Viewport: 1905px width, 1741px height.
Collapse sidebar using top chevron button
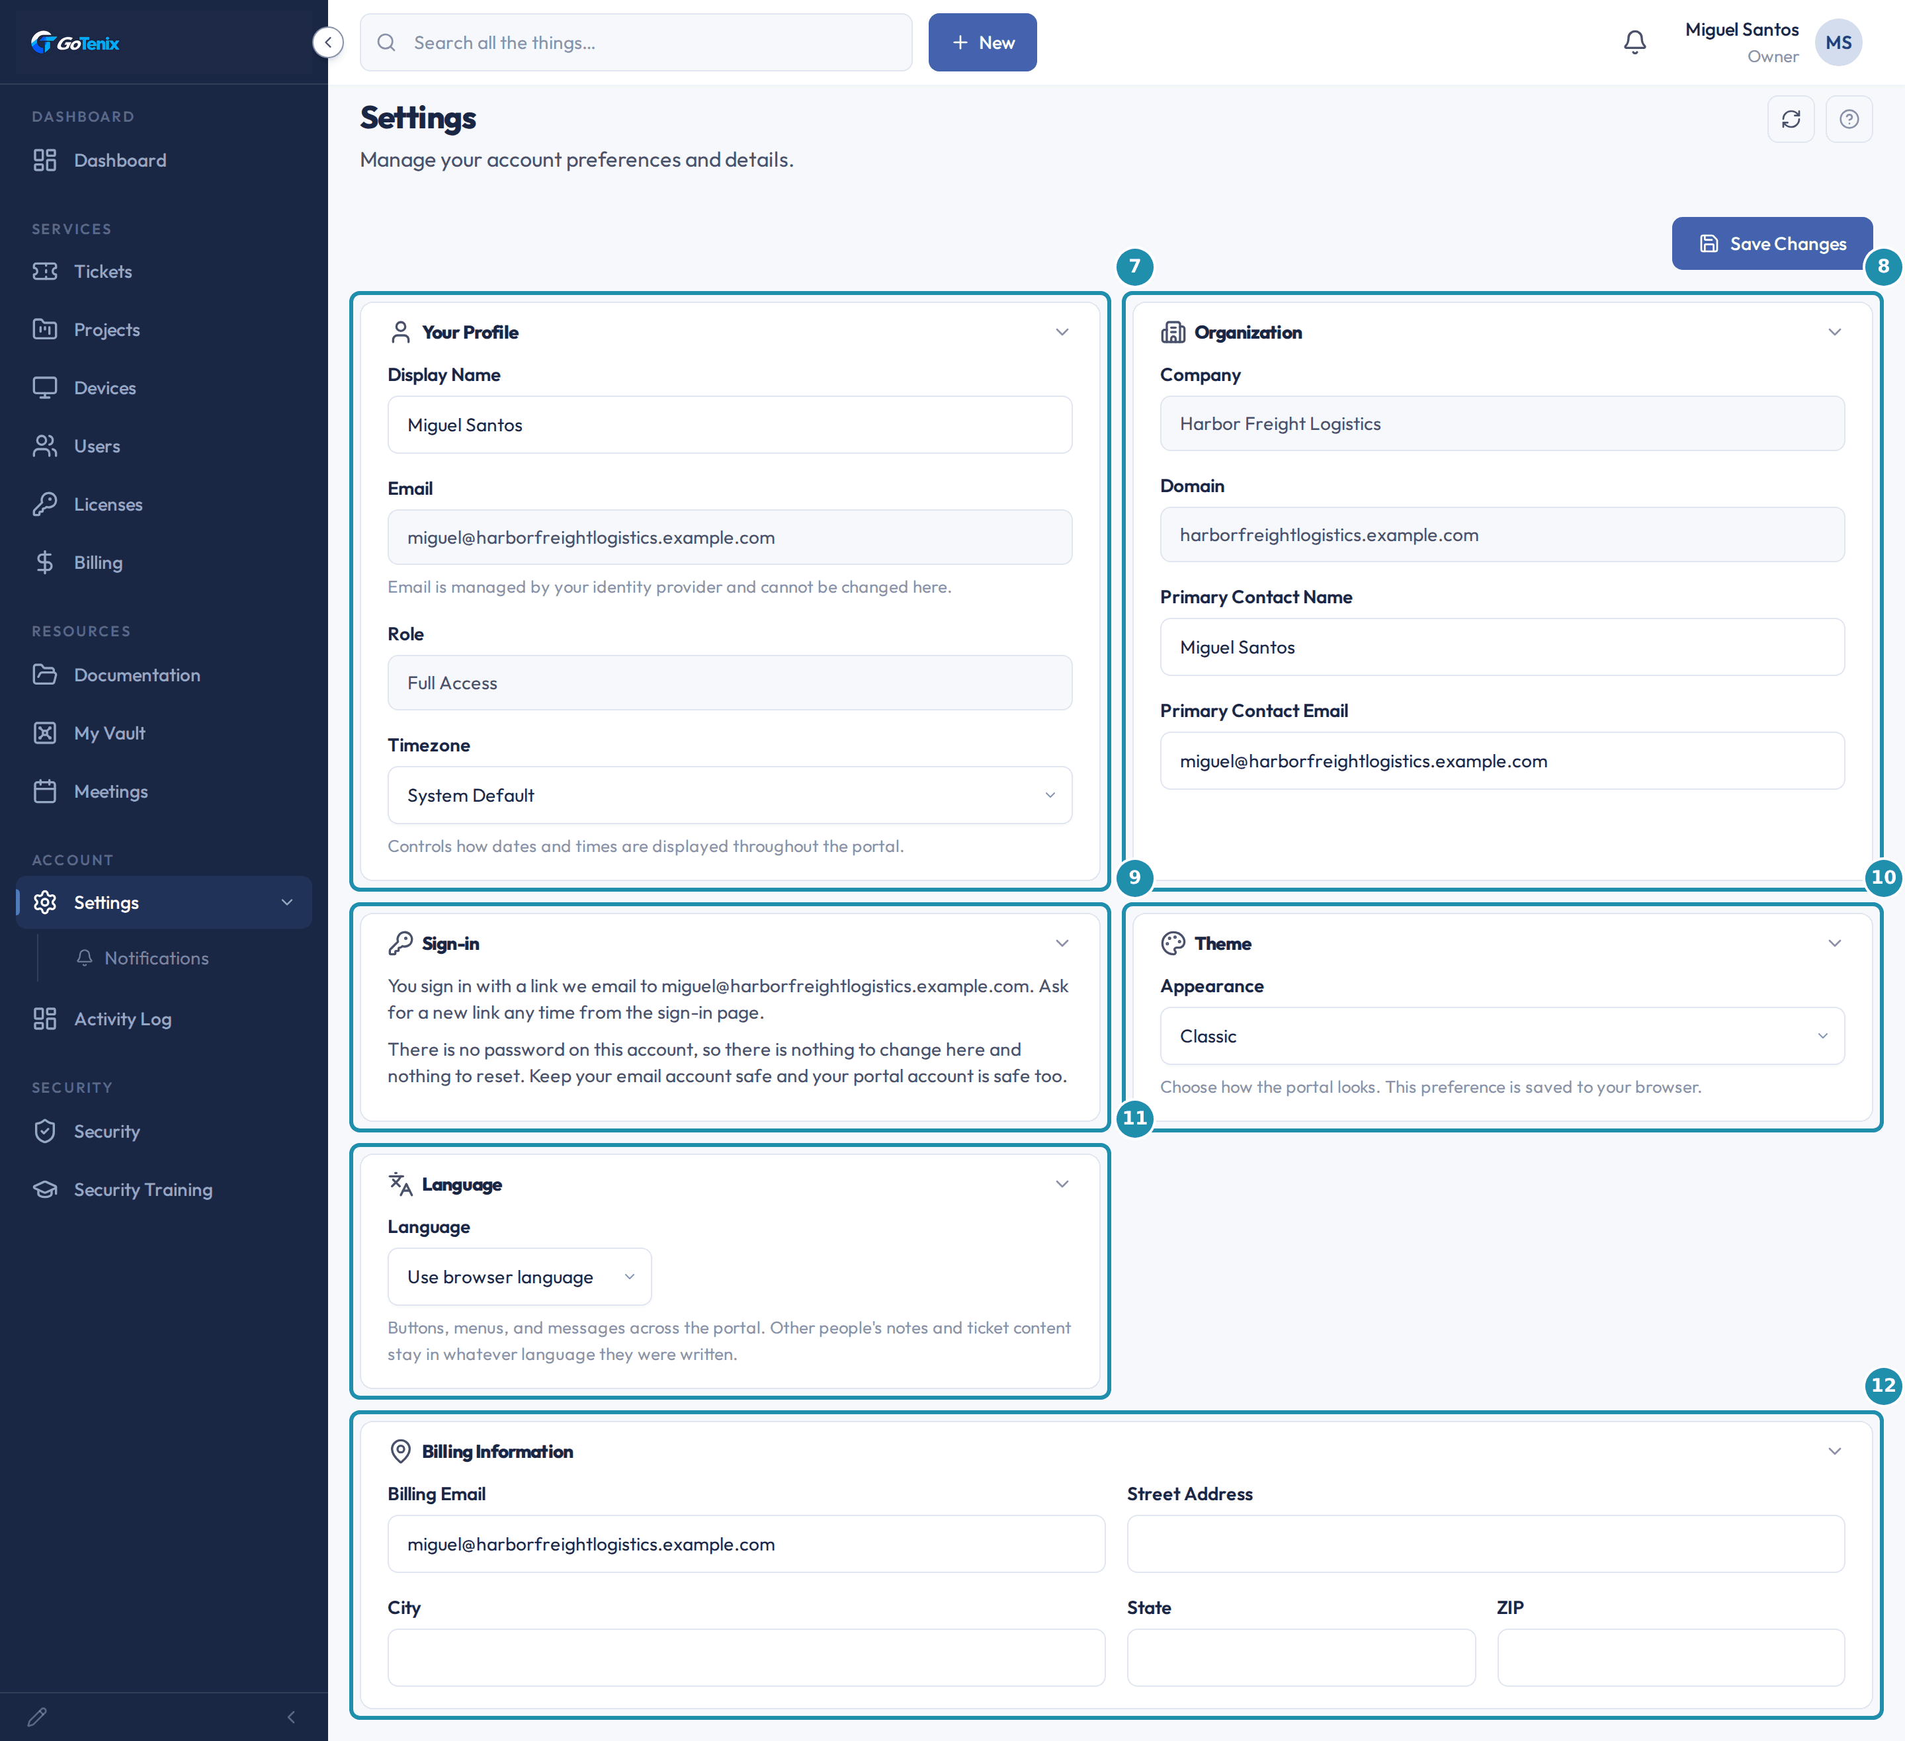tap(328, 42)
